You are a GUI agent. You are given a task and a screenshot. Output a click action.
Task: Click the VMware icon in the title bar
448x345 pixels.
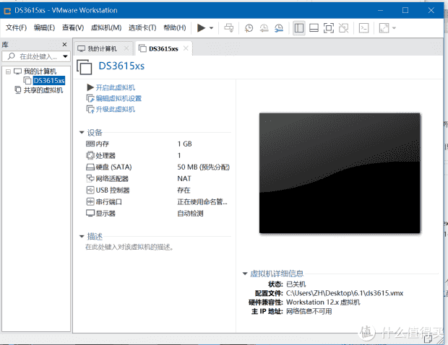click(x=7, y=11)
